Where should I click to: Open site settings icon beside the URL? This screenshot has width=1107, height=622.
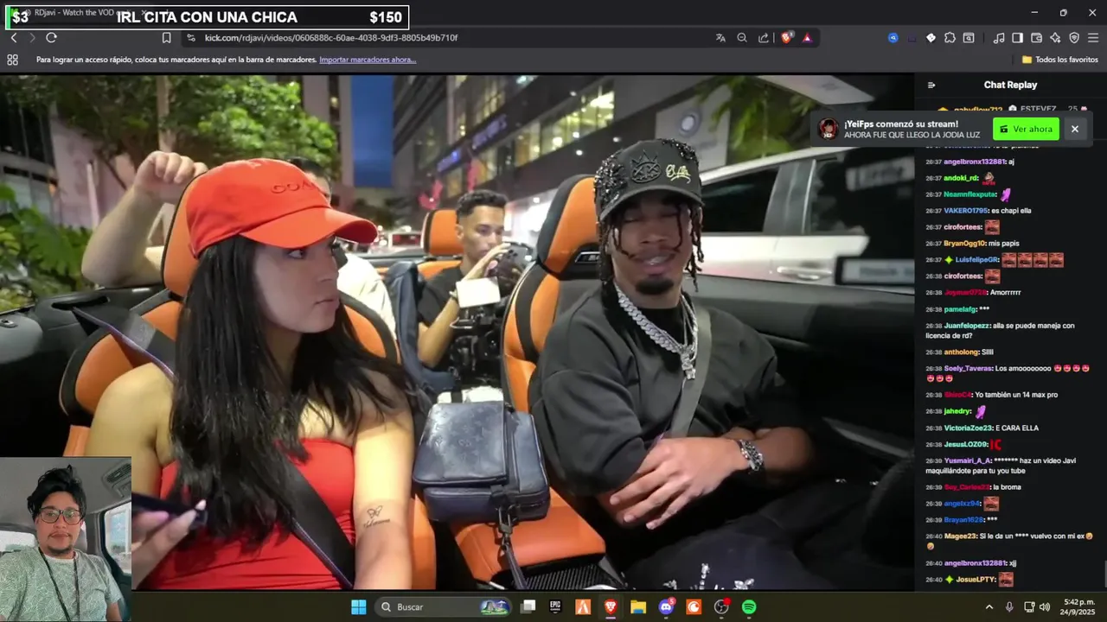[190, 38]
